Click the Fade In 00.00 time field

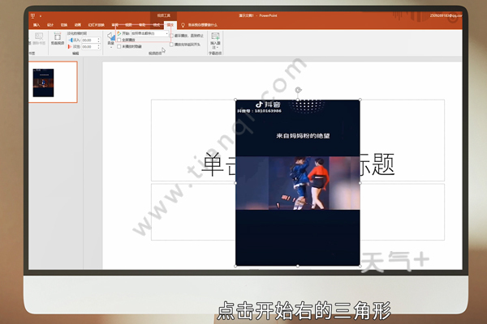(x=89, y=40)
